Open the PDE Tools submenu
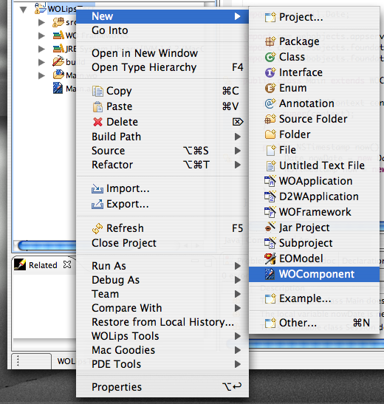 point(162,364)
